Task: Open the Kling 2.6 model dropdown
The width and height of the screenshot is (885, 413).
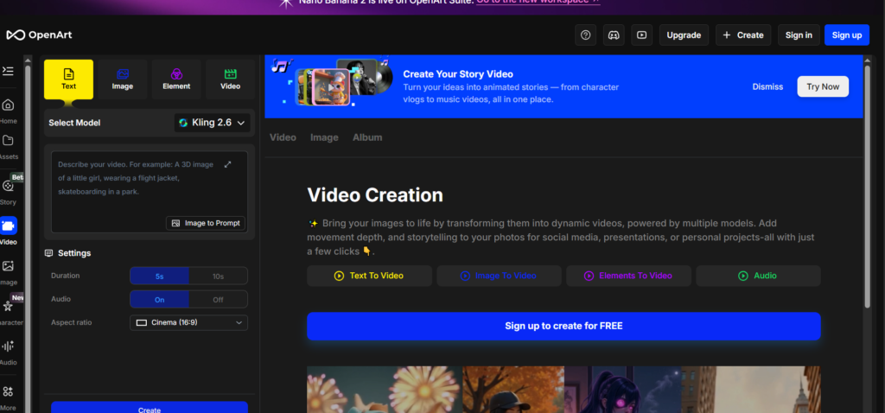Action: 212,123
